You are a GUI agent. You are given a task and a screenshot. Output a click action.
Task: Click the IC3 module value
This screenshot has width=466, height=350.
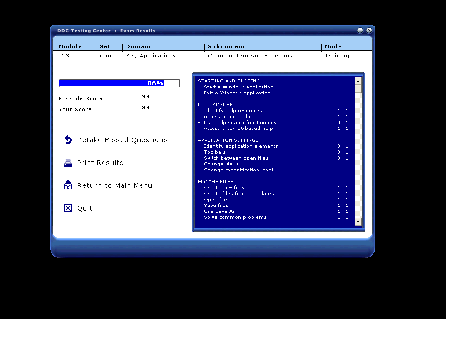pyautogui.click(x=64, y=56)
